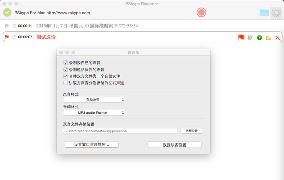Viewport: 284px width, 180px height.
Task: Click duration 00:00:07 text
Action: tap(25, 37)
